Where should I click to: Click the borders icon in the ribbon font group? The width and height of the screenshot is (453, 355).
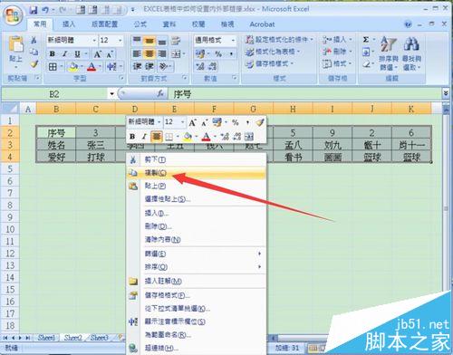tap(53, 67)
